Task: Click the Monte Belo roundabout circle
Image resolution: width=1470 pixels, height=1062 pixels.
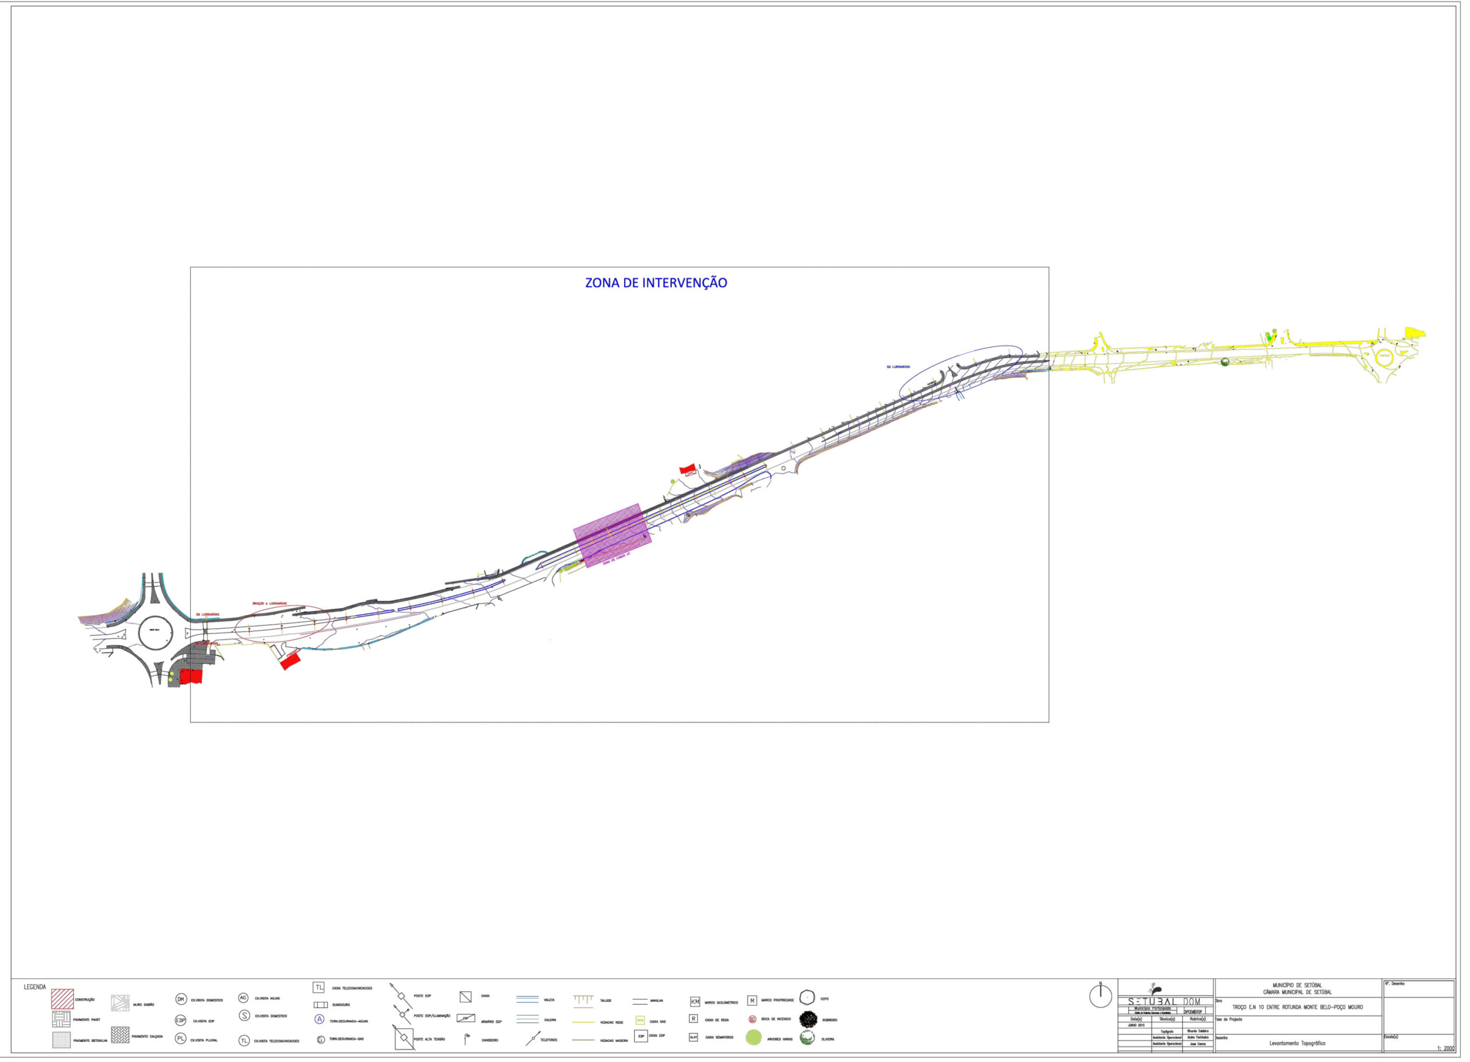Action: click(x=156, y=633)
